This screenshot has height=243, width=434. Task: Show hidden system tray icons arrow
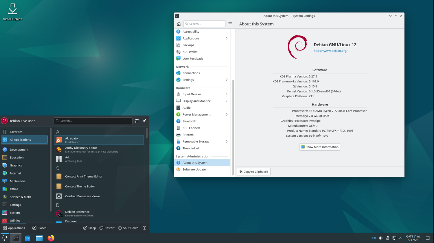pyautogui.click(x=401, y=238)
